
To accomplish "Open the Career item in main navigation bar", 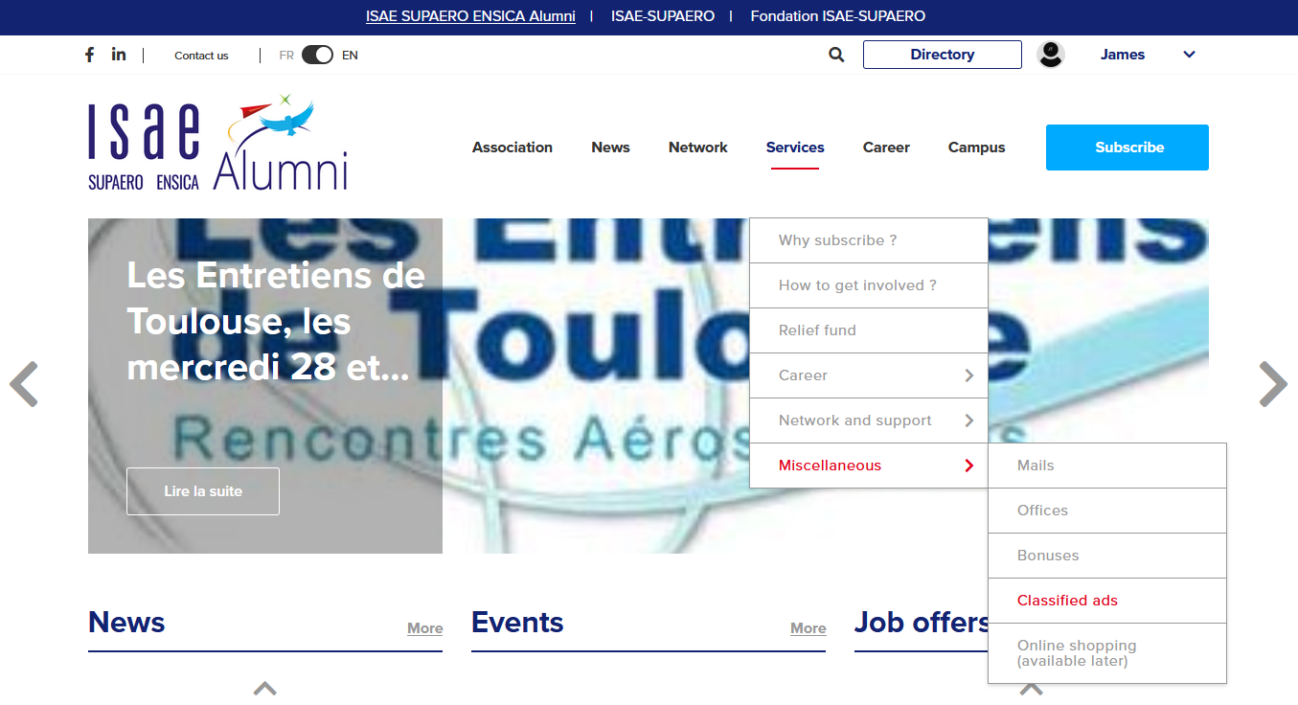I will (x=886, y=148).
